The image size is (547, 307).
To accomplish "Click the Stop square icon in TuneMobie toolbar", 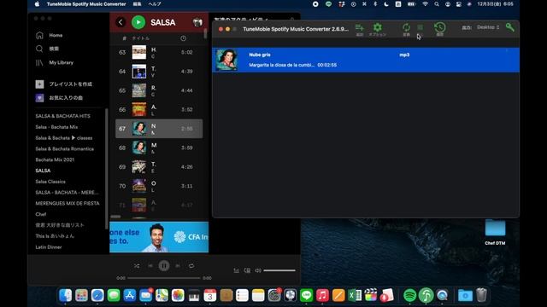I will [x=420, y=27].
